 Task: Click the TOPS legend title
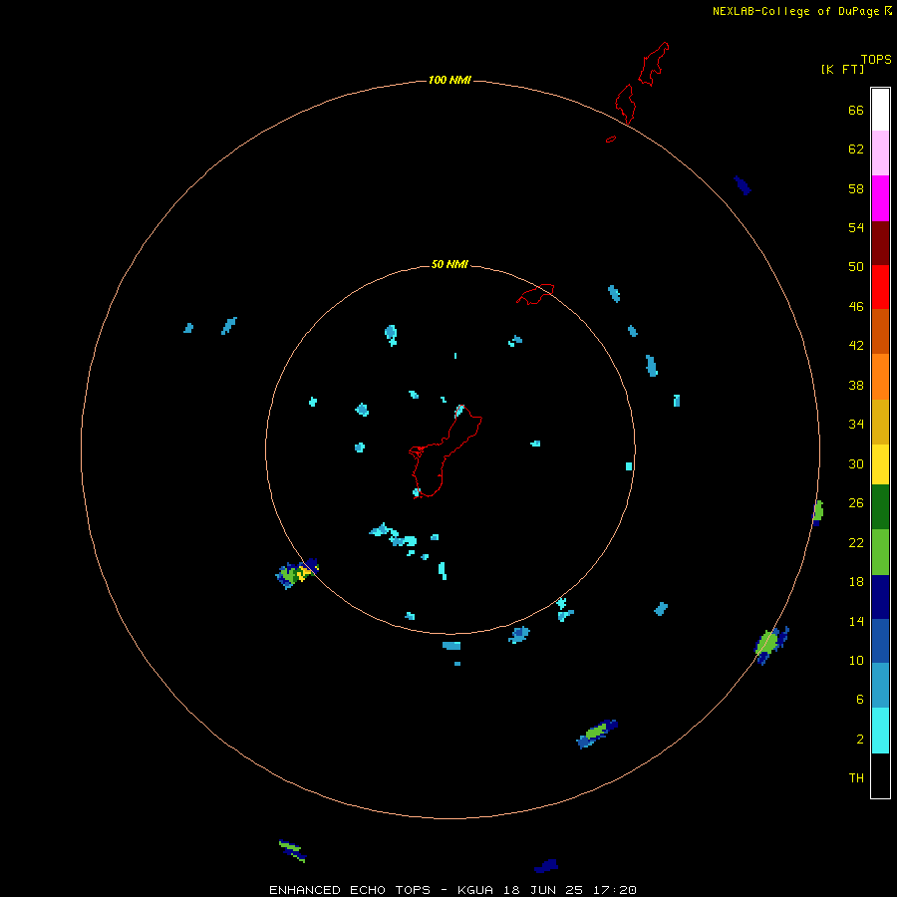tap(876, 60)
